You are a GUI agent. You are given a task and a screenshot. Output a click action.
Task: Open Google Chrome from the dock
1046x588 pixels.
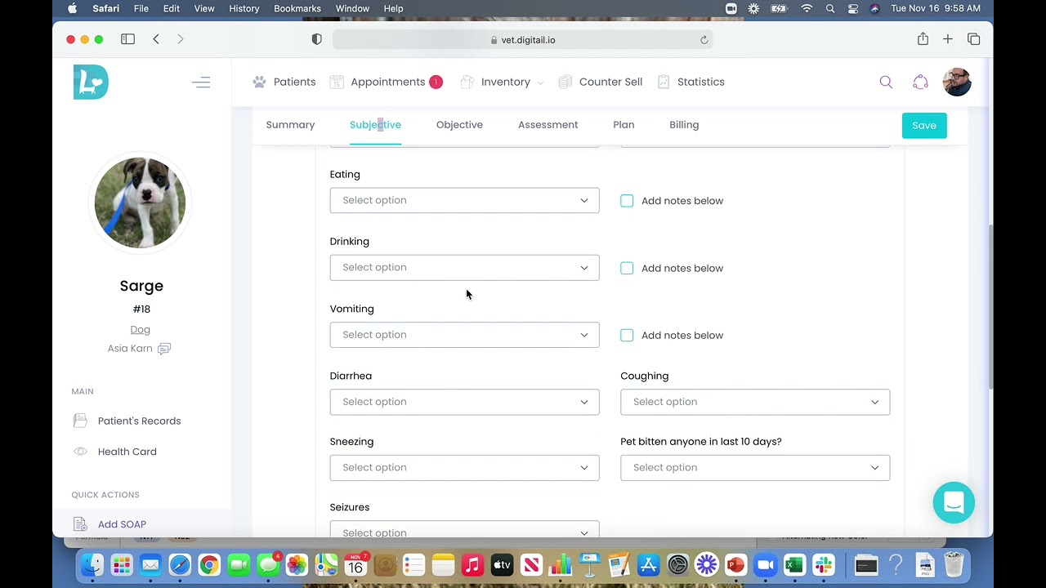[209, 565]
